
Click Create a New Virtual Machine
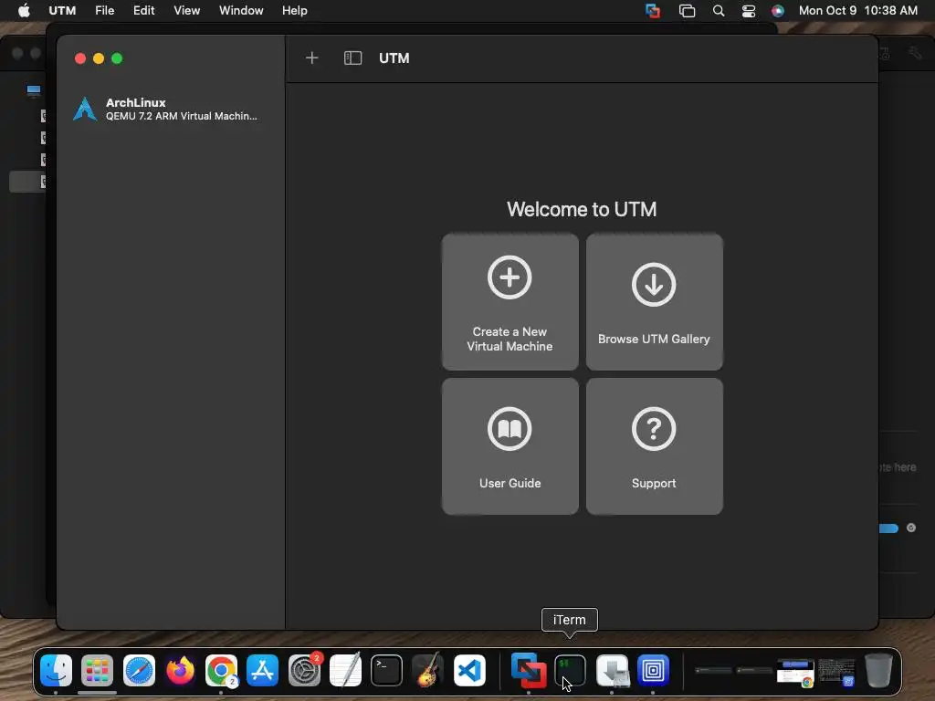(510, 301)
